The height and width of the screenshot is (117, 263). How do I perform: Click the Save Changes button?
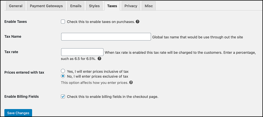click(x=18, y=113)
